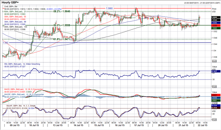Click the chart date range text at top right
Screen dimensions: 221x130
point(202,3)
